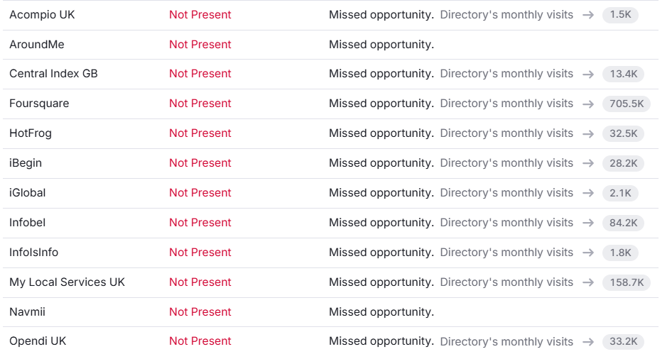This screenshot has height=354, width=672.
Task: Click the arrow icon in the My Local Services UK row
Action: pyautogui.click(x=587, y=282)
